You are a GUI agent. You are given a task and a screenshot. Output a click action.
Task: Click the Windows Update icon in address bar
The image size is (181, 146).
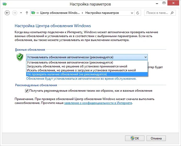tap(33, 13)
